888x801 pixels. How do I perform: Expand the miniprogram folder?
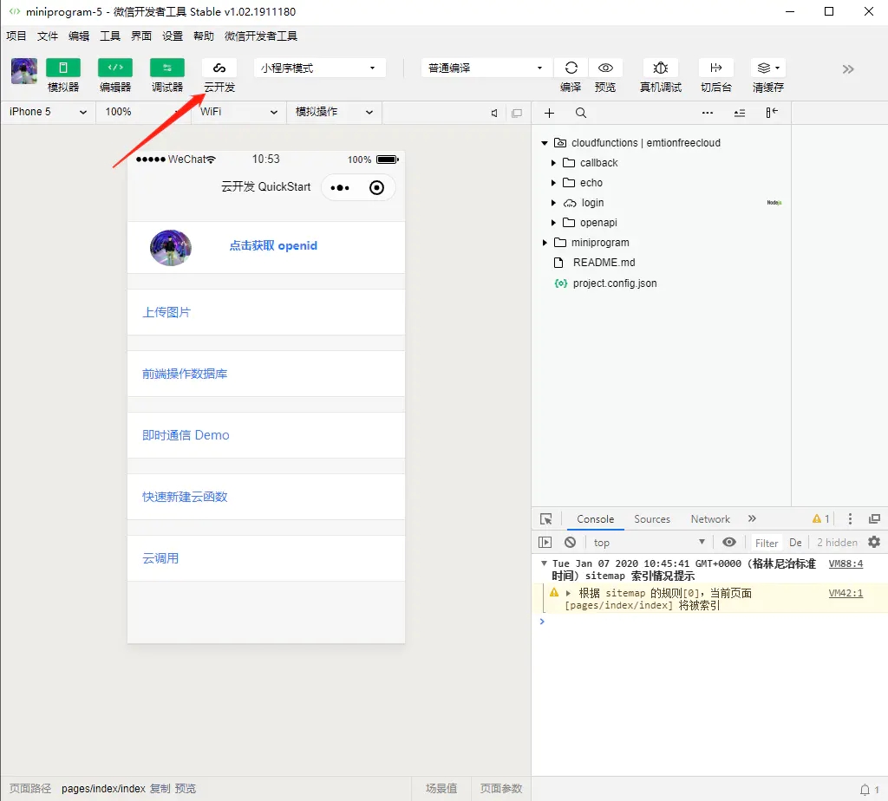pyautogui.click(x=545, y=243)
